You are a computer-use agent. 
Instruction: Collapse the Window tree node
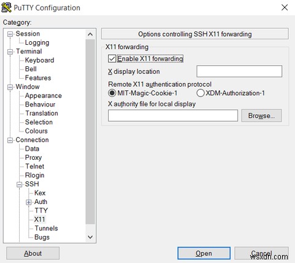tap(10, 87)
